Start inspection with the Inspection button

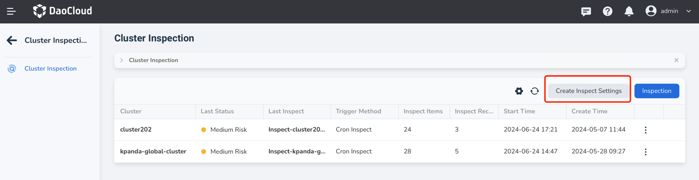point(657,91)
